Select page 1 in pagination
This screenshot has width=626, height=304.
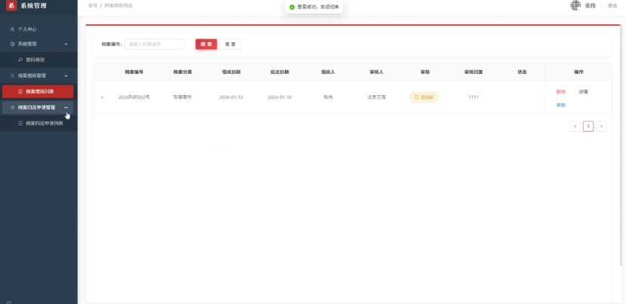click(588, 127)
